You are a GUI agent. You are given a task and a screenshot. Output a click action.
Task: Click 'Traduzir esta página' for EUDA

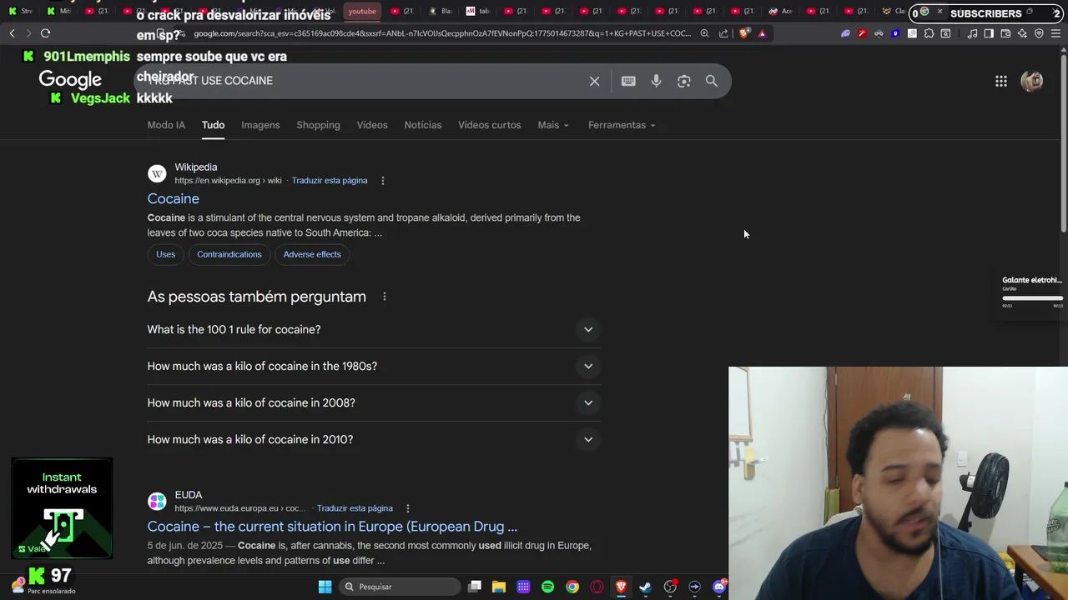pyautogui.click(x=355, y=508)
